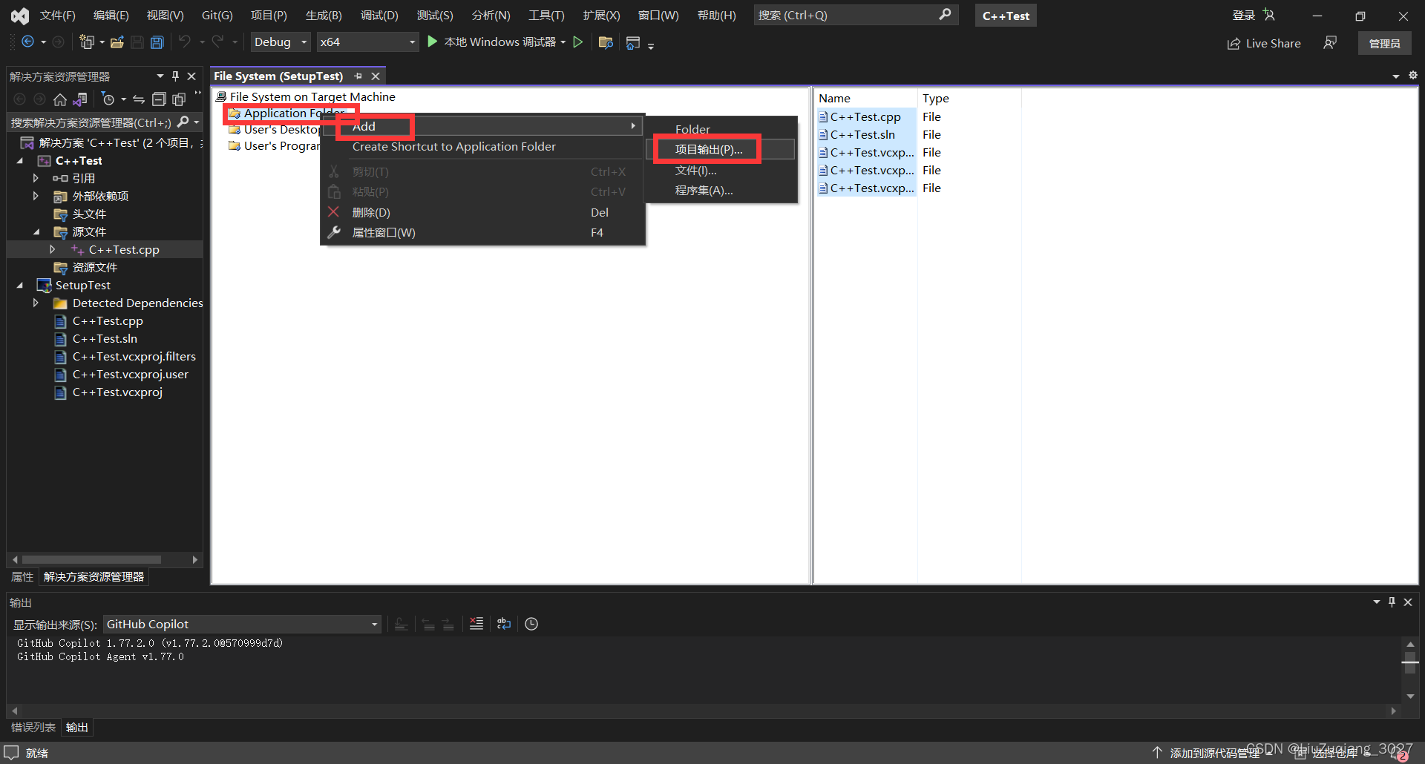Click the save all icon
The height and width of the screenshot is (764, 1425).
click(x=157, y=42)
